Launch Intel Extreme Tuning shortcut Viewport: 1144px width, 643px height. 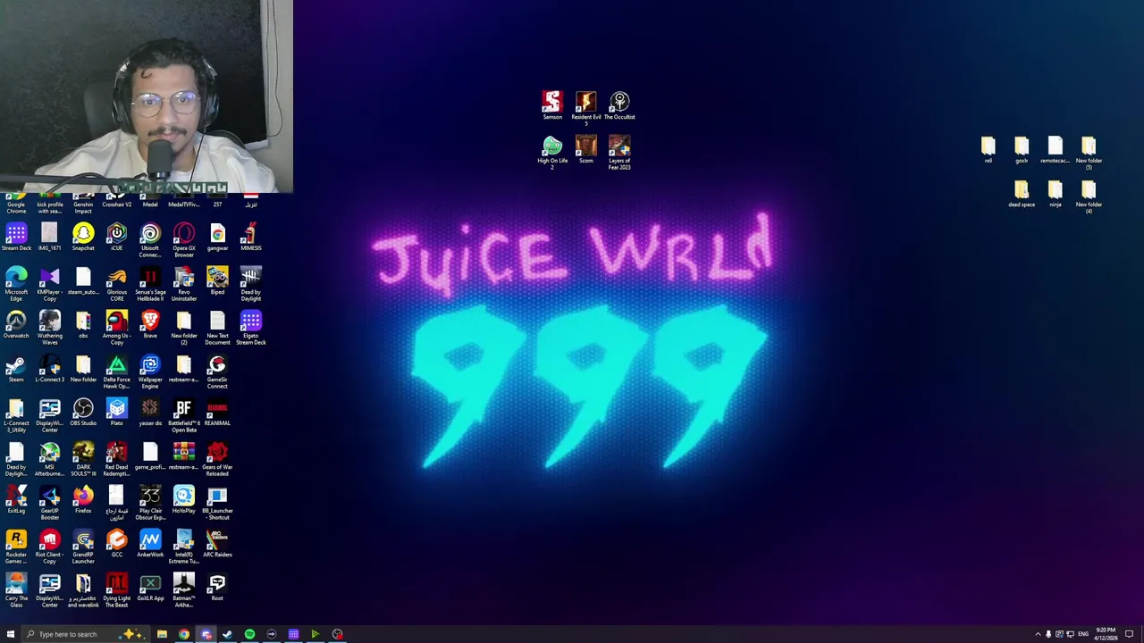tap(184, 547)
